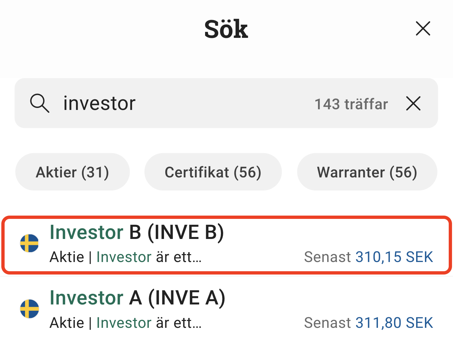The image size is (453, 341).
Task: Click the 310,15 SEK latest price
Action: pos(394,257)
